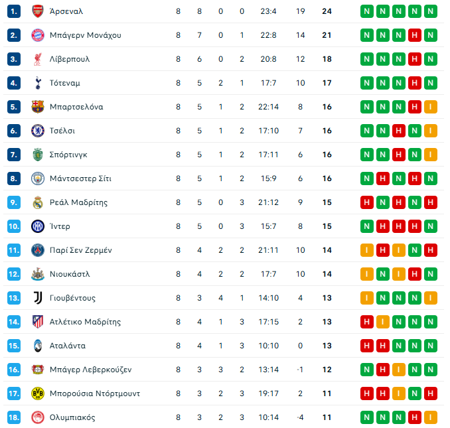Click the rank 9 position badge
Screen dimensions: 450x428
tap(15, 202)
